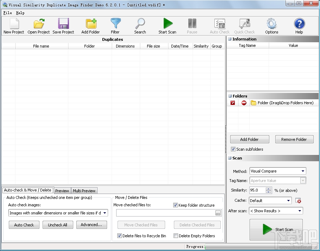Toggle Keep folder structure checkbox
Screen dimensions: 320x251
175,205
